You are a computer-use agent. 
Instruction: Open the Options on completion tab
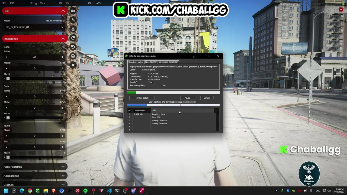[x=168, y=62]
